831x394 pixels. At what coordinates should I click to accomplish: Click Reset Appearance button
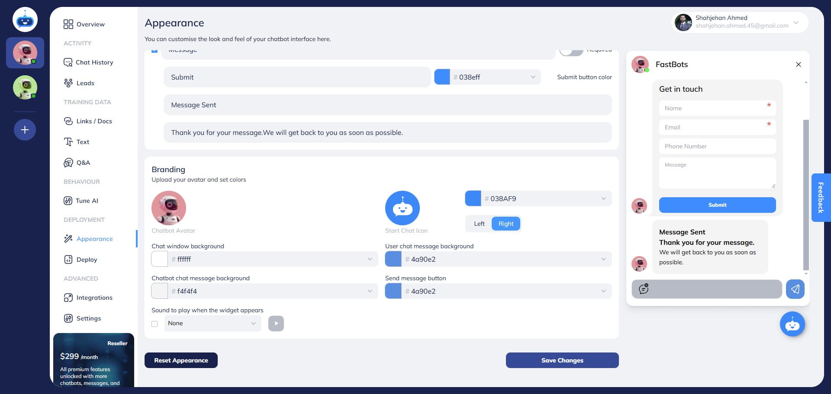pyautogui.click(x=181, y=360)
